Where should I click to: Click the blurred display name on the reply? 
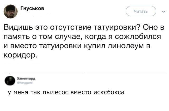point(26,78)
